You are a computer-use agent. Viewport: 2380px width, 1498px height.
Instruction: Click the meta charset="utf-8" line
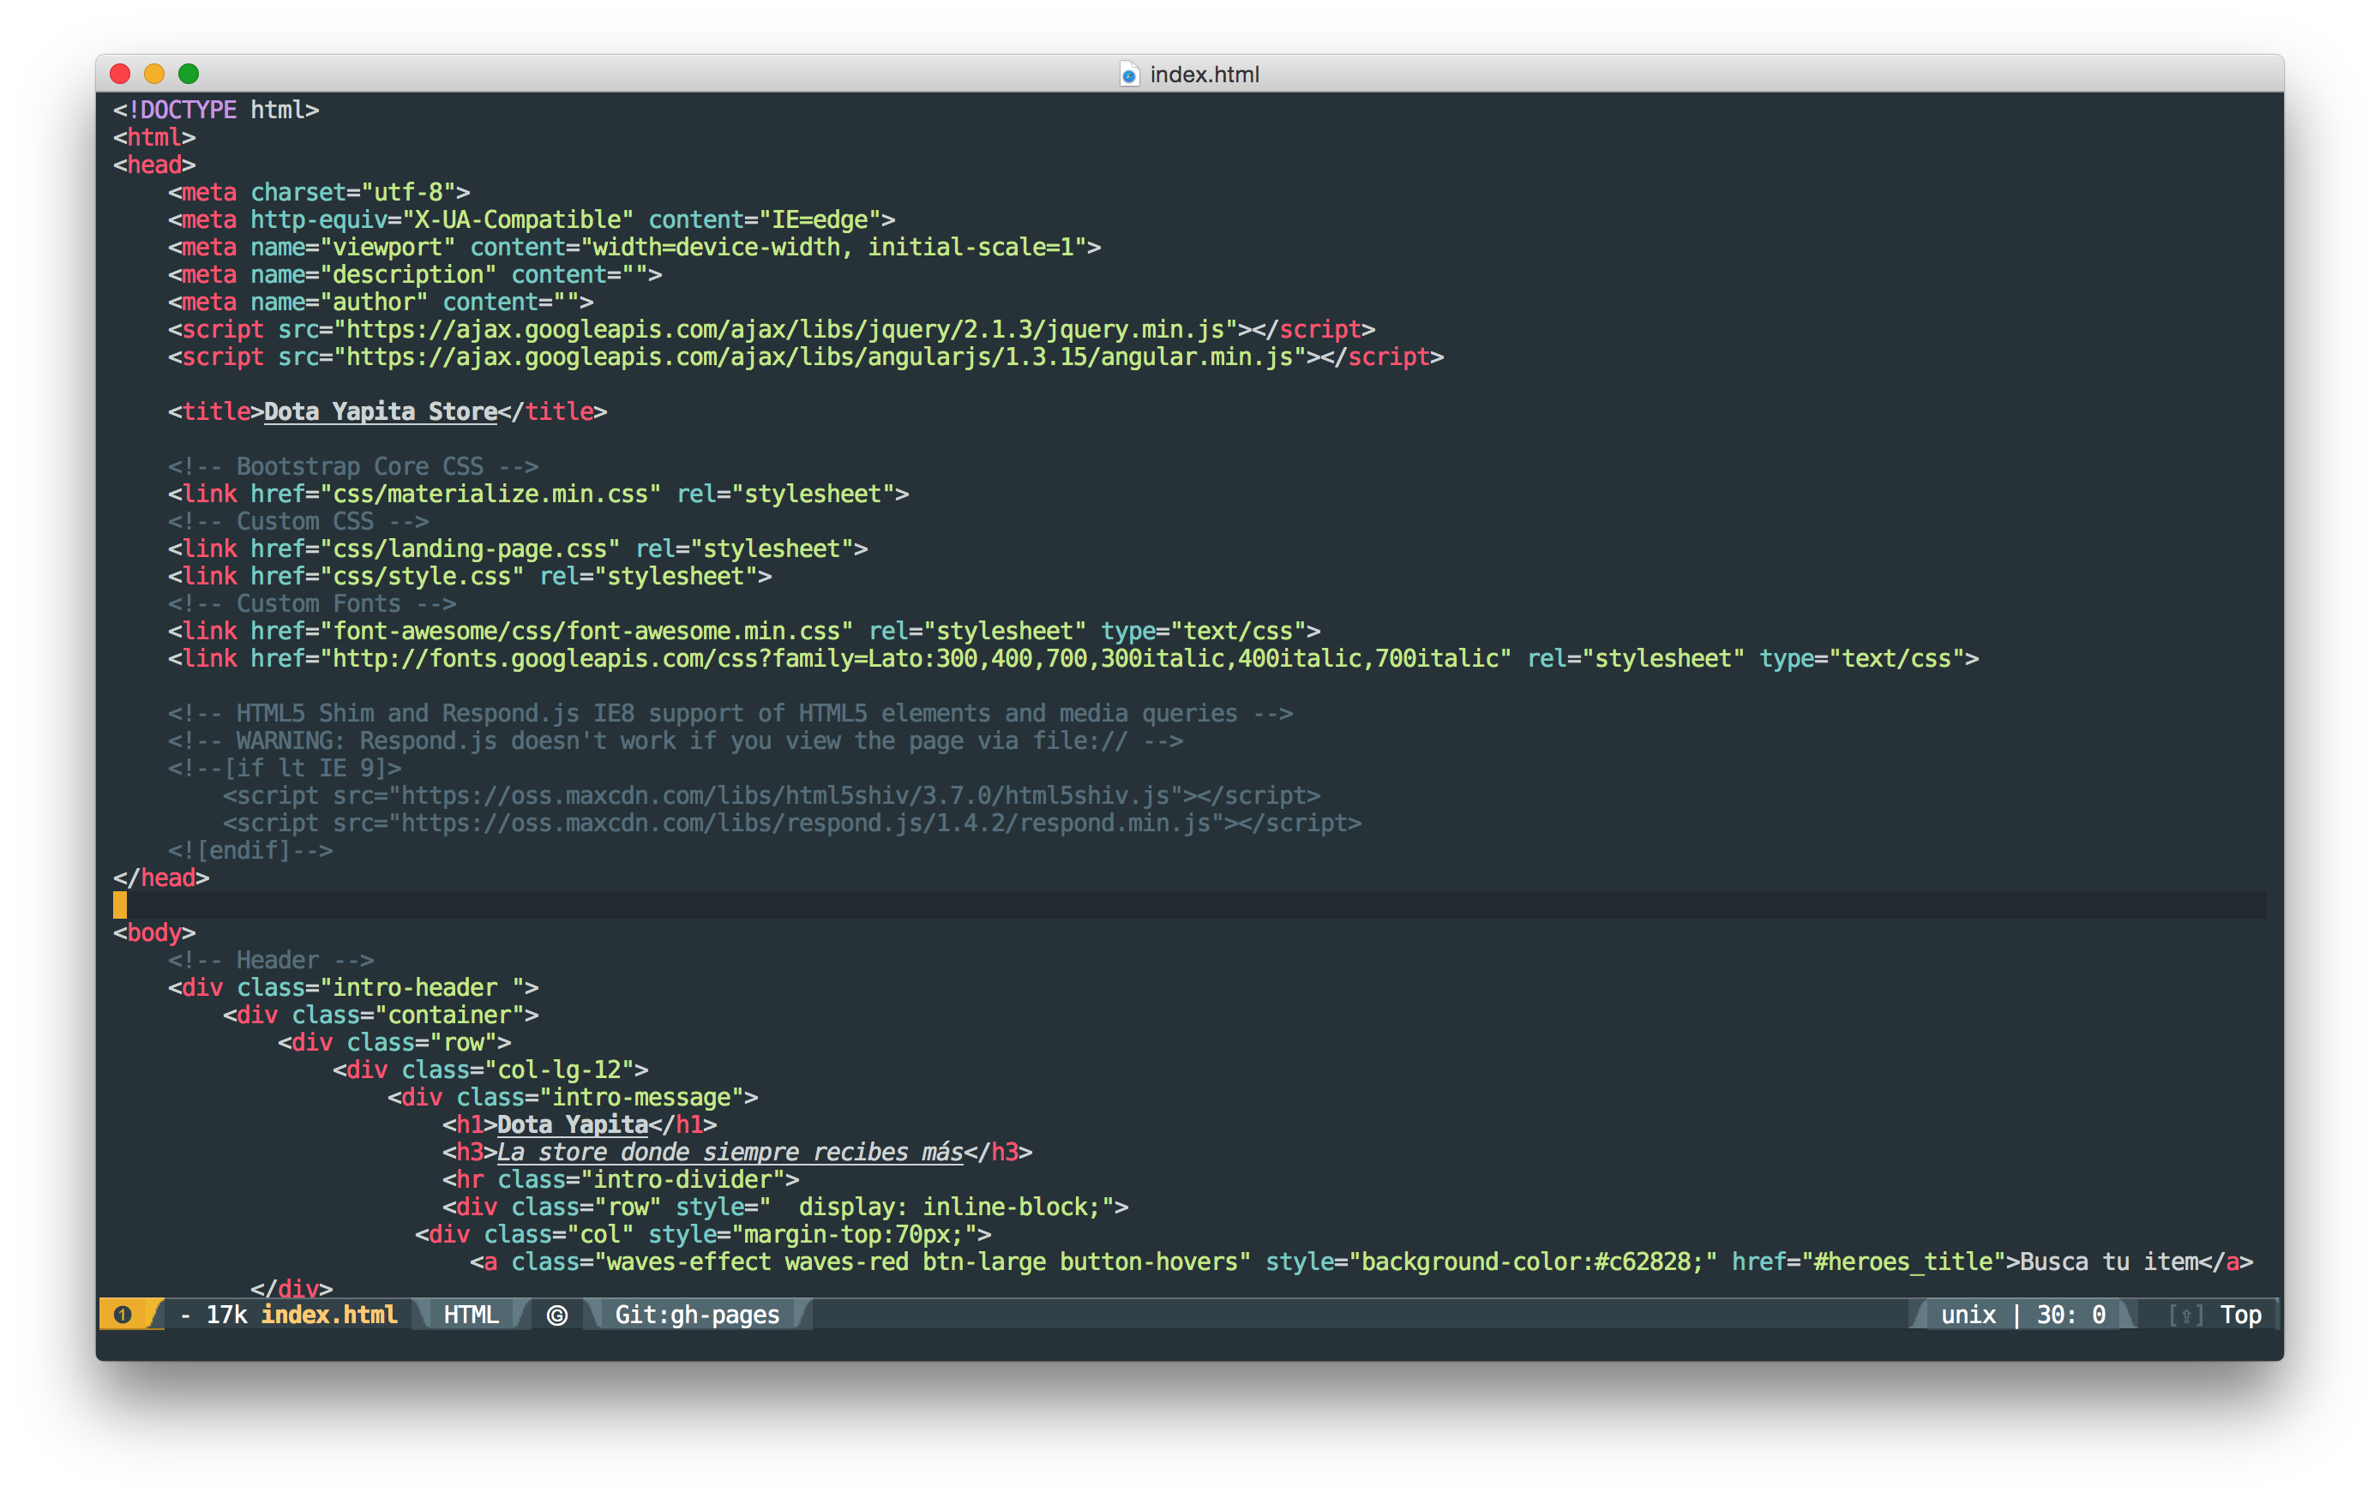click(318, 192)
